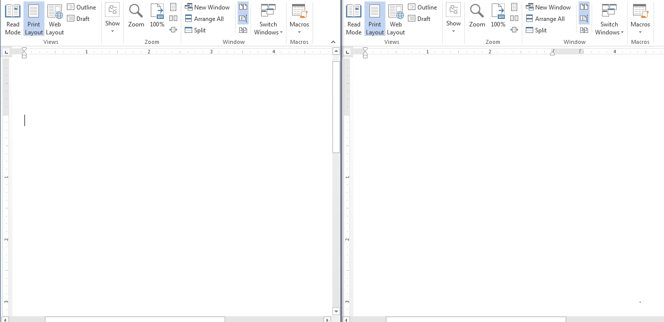
Task: Select Outline view in the left window
Action: point(81,7)
